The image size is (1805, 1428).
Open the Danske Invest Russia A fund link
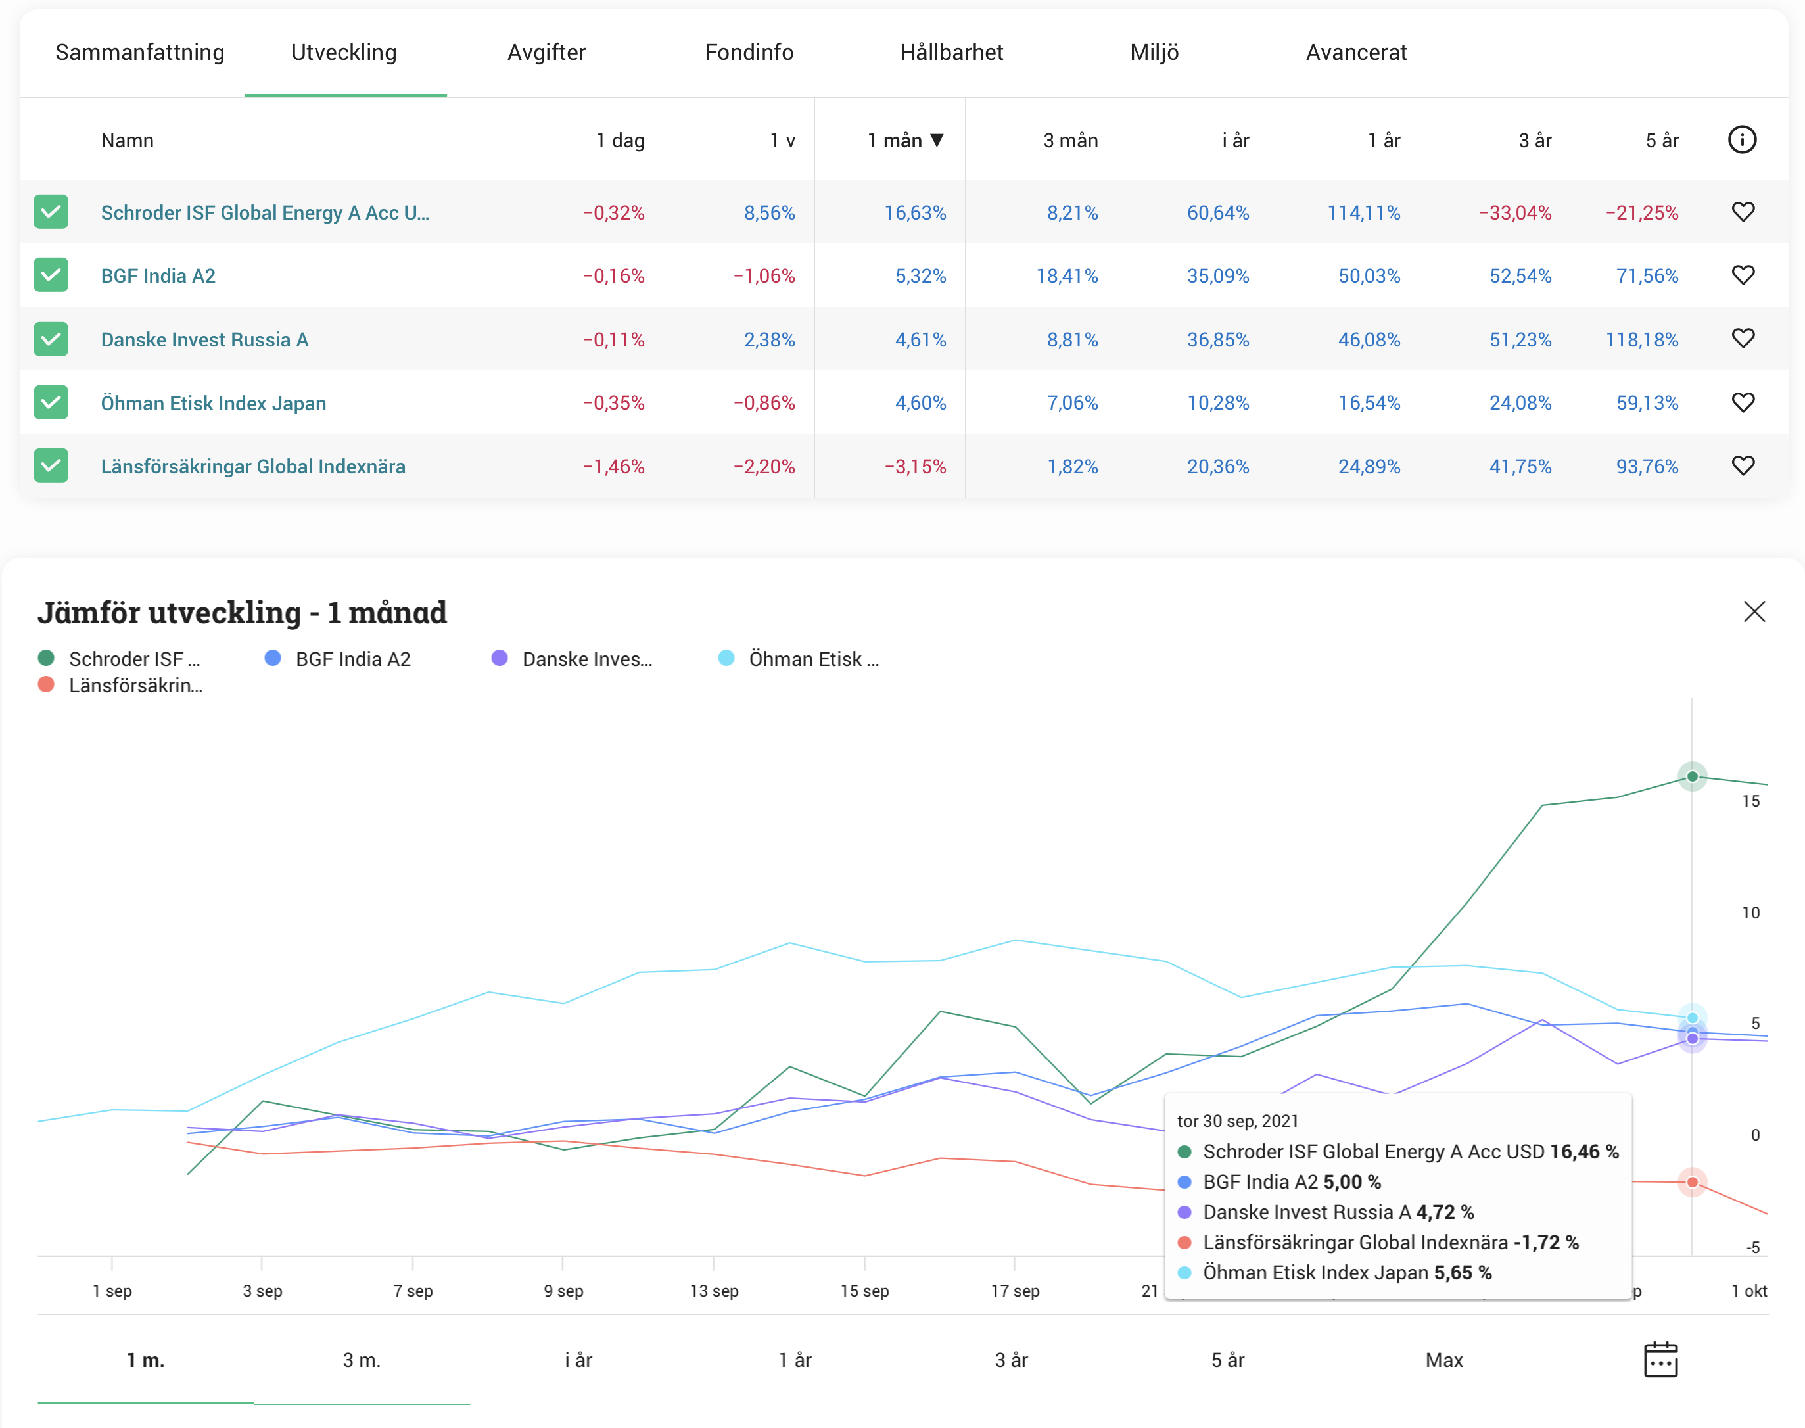(x=204, y=339)
